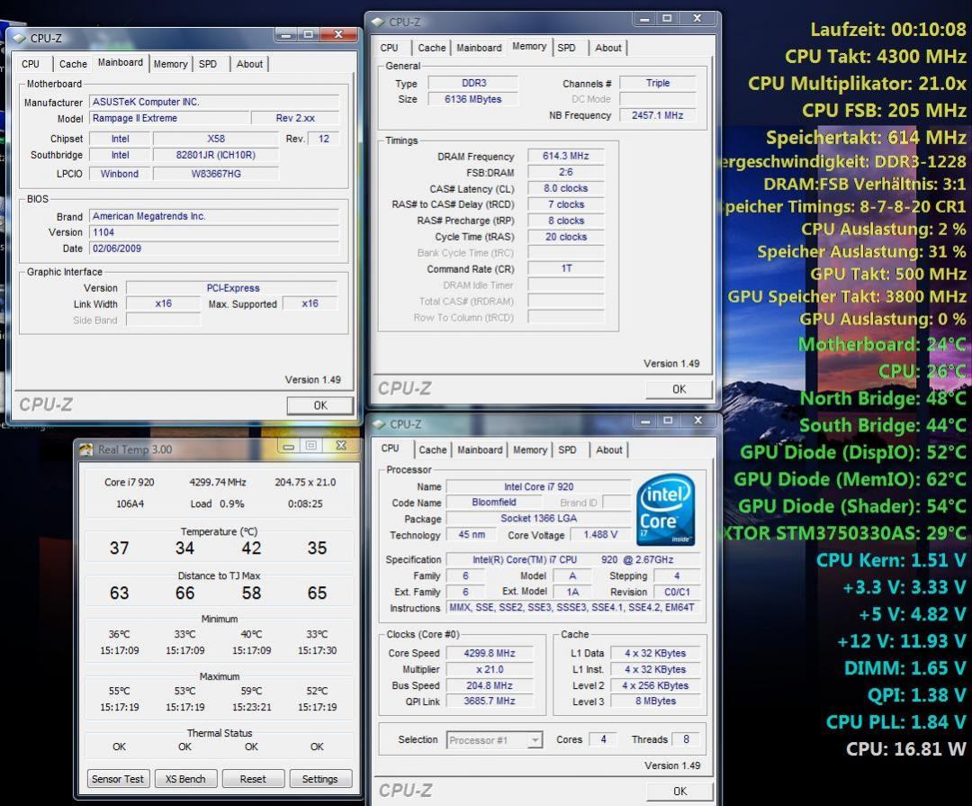Click the Channels # value Triple
This screenshot has height=806, width=972.
658,83
